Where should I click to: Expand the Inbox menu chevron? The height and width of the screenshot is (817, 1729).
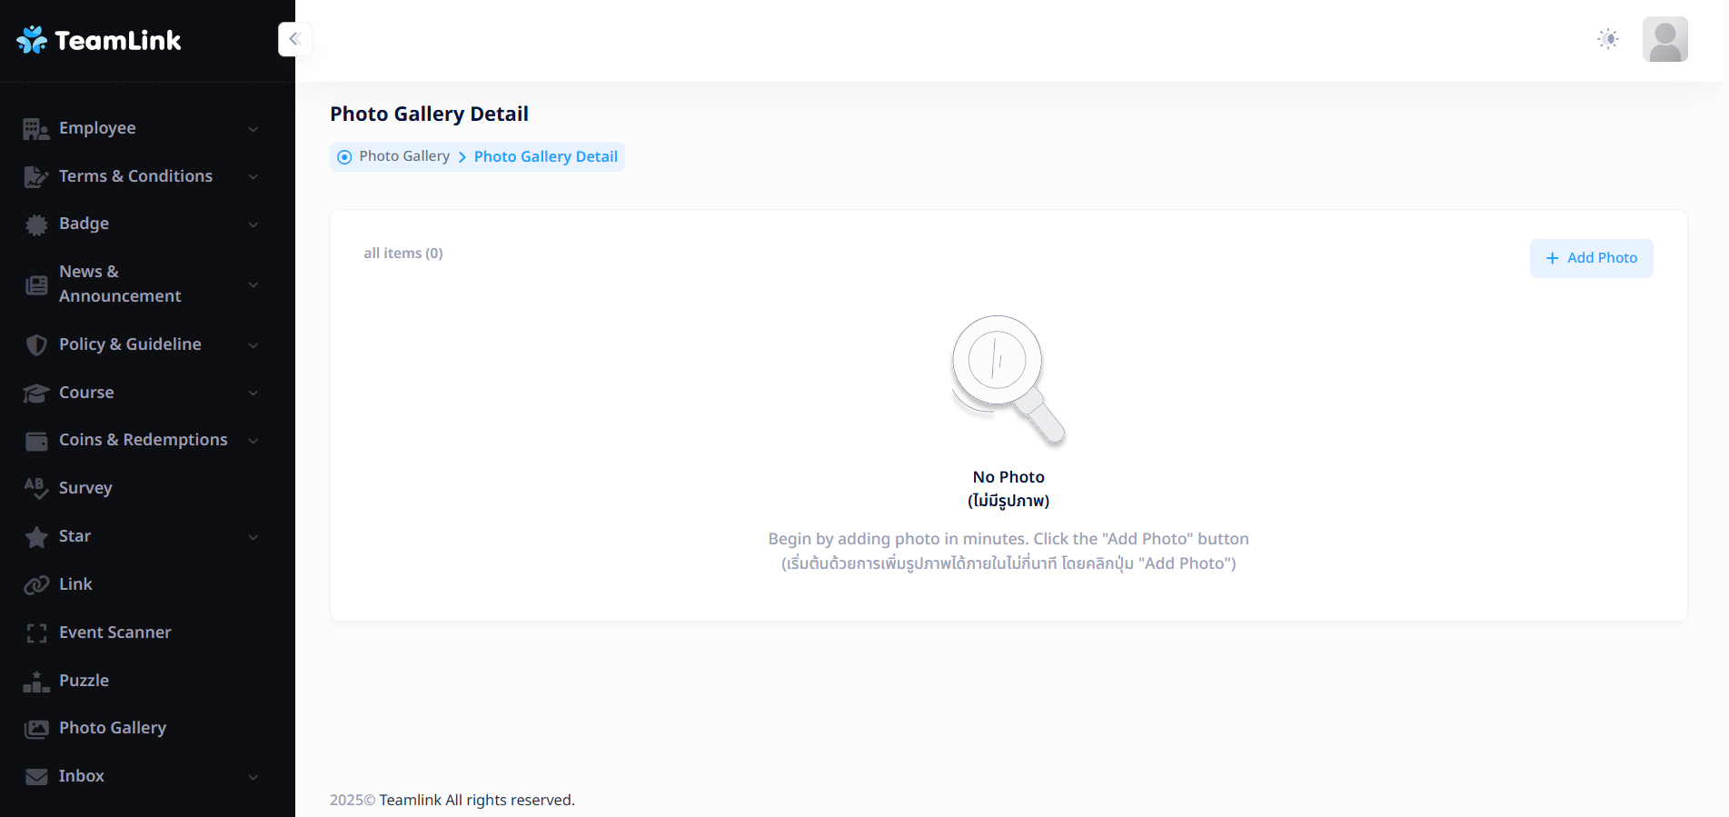(253, 777)
